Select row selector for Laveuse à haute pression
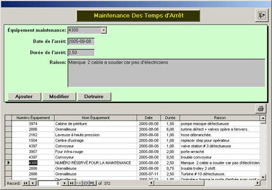Viewport: 272px width, 190px height. [x=8, y=135]
